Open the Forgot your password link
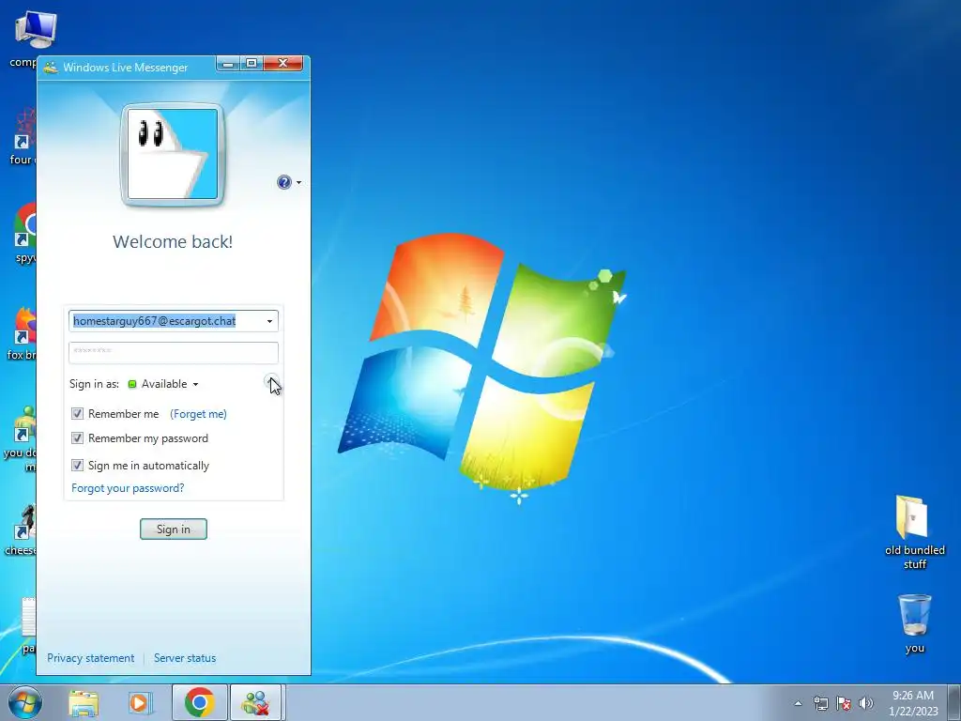 (128, 488)
